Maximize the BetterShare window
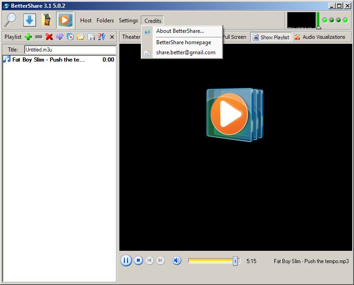The width and height of the screenshot is (354, 285). (339, 6)
